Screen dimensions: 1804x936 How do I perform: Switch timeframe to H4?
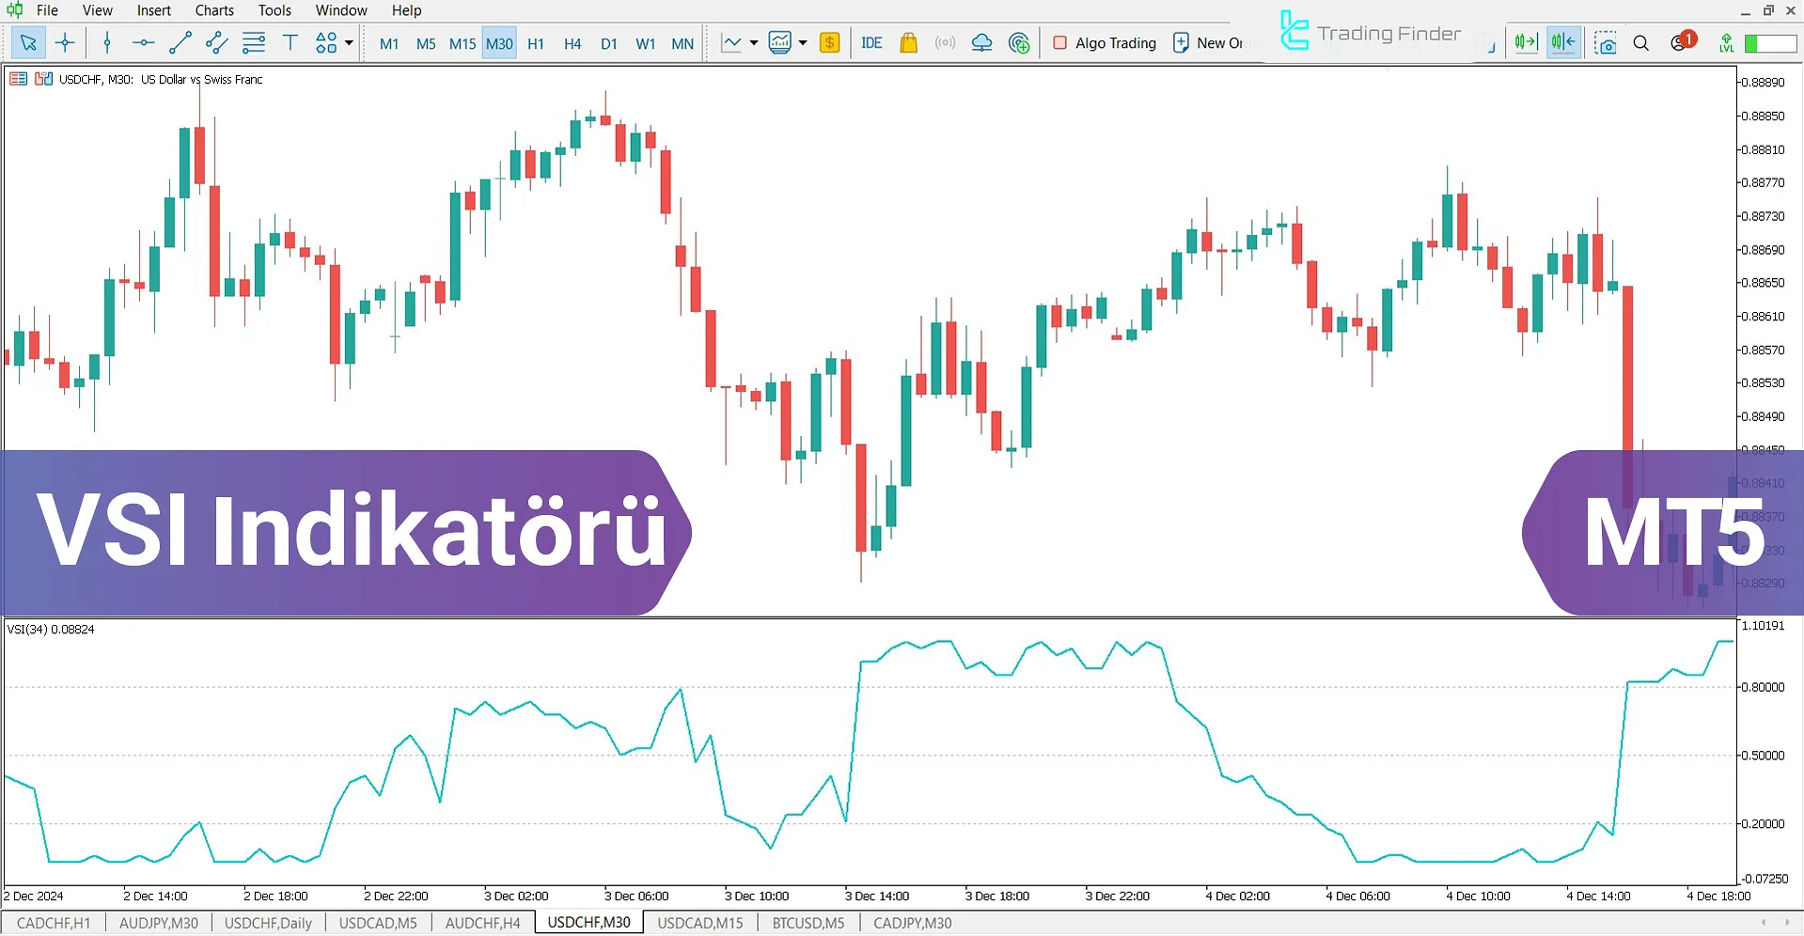point(573,42)
